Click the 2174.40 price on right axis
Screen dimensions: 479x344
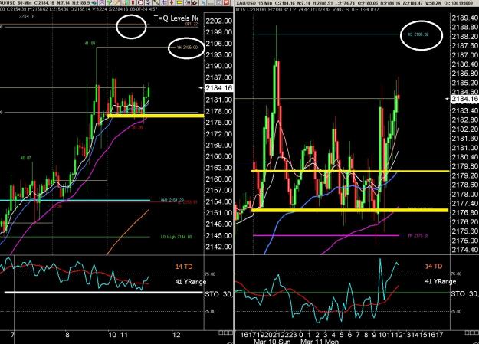pyautogui.click(x=465, y=250)
